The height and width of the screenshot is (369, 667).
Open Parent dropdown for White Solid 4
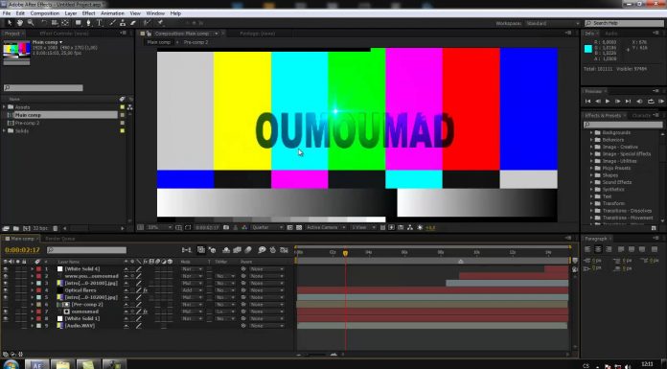266,269
